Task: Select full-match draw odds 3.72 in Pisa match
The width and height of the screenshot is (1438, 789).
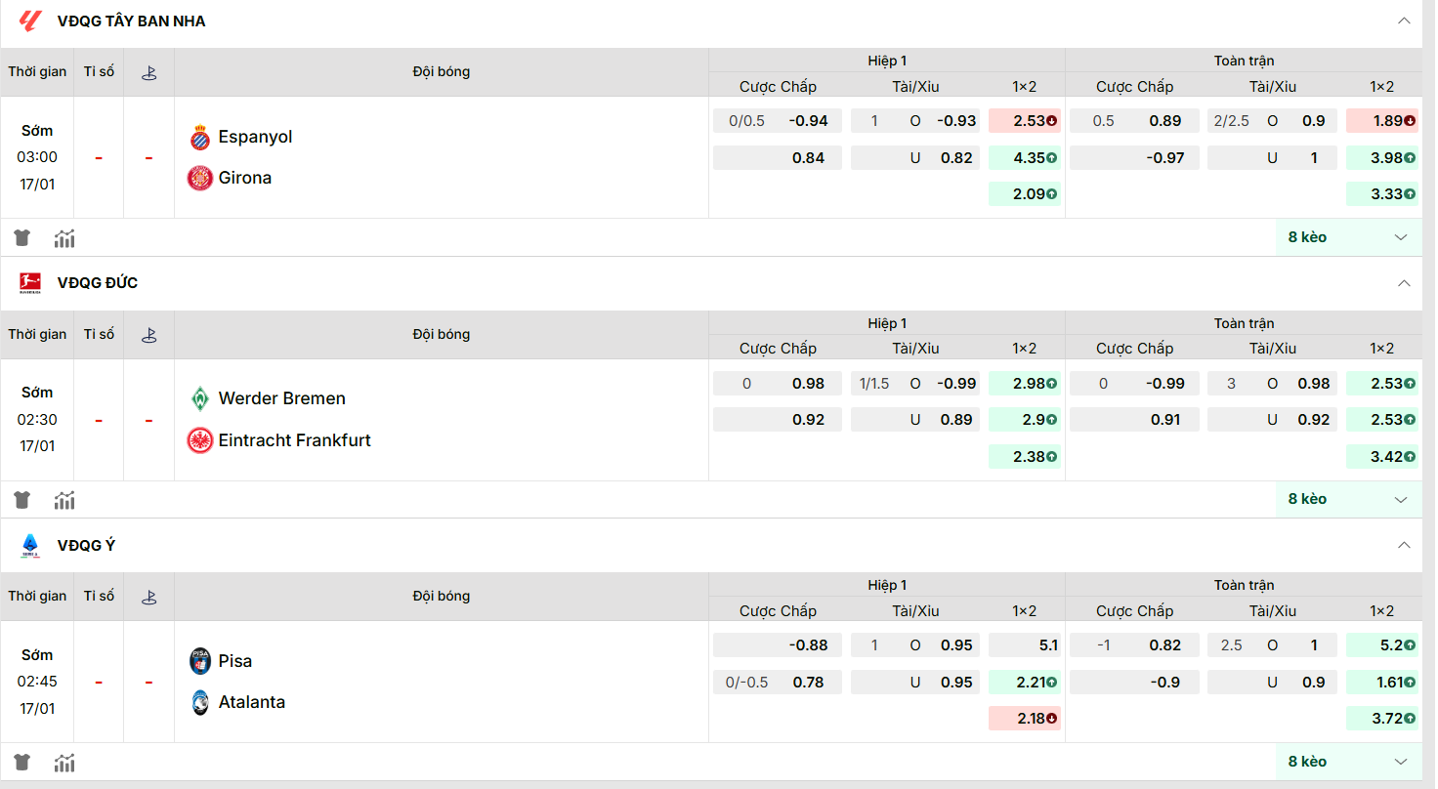Action: click(1381, 719)
